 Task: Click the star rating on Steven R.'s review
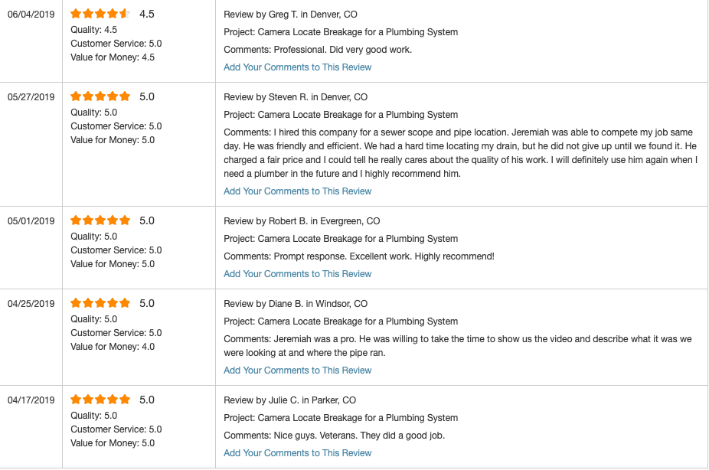(100, 96)
